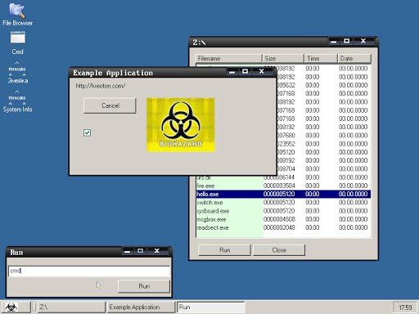Close the Example Application window
This screenshot has width=419, height=314.
pyautogui.click(x=261, y=72)
